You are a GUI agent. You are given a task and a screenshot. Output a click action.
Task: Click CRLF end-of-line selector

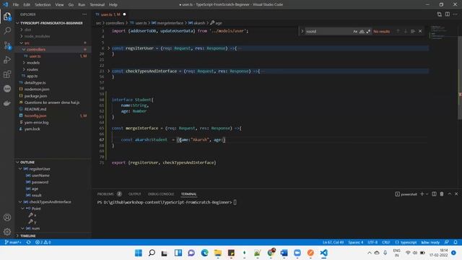point(385,242)
